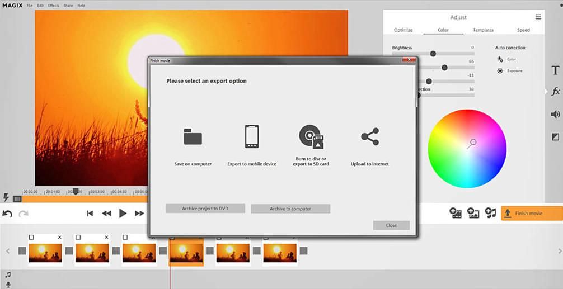Viewport: 563px width, 289px height.
Task: Add a video clip with plus-film icon
Action: coord(456,213)
